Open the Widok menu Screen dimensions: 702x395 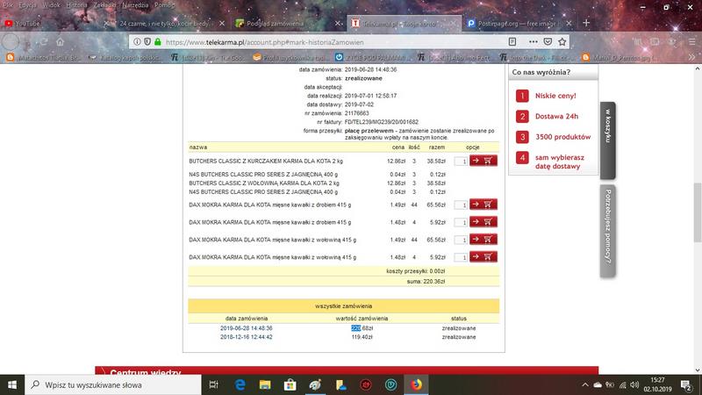pyautogui.click(x=51, y=5)
